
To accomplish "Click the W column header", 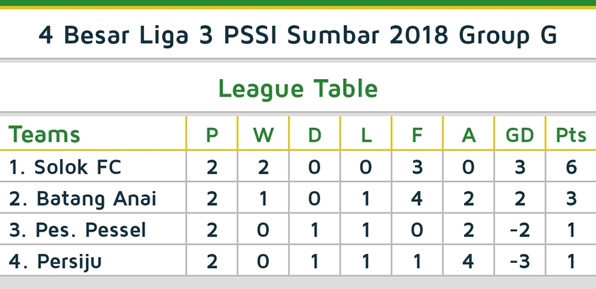I will [263, 135].
